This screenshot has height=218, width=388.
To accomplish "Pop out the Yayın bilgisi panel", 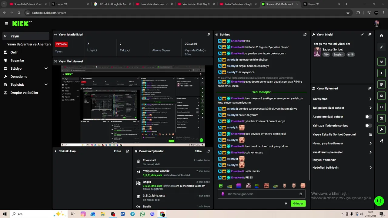I will tap(369, 35).
